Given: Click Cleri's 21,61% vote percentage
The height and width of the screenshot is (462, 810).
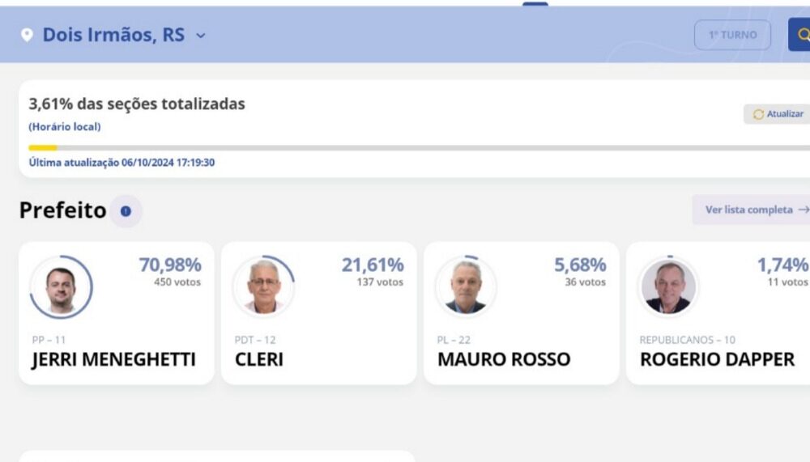Looking at the screenshot, I should pos(373,265).
